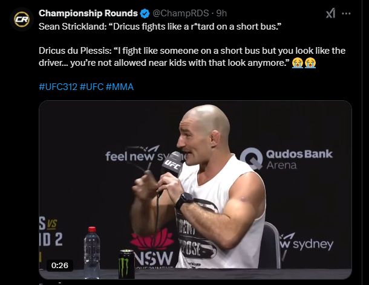Click the Dricus du Plessis quote text

tap(192, 57)
